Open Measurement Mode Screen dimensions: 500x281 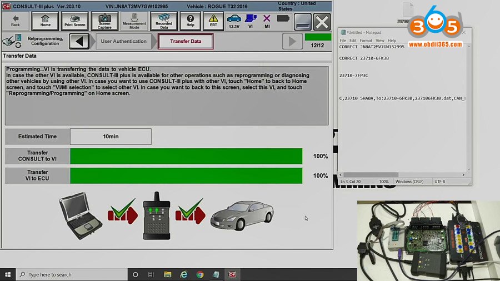click(x=134, y=21)
